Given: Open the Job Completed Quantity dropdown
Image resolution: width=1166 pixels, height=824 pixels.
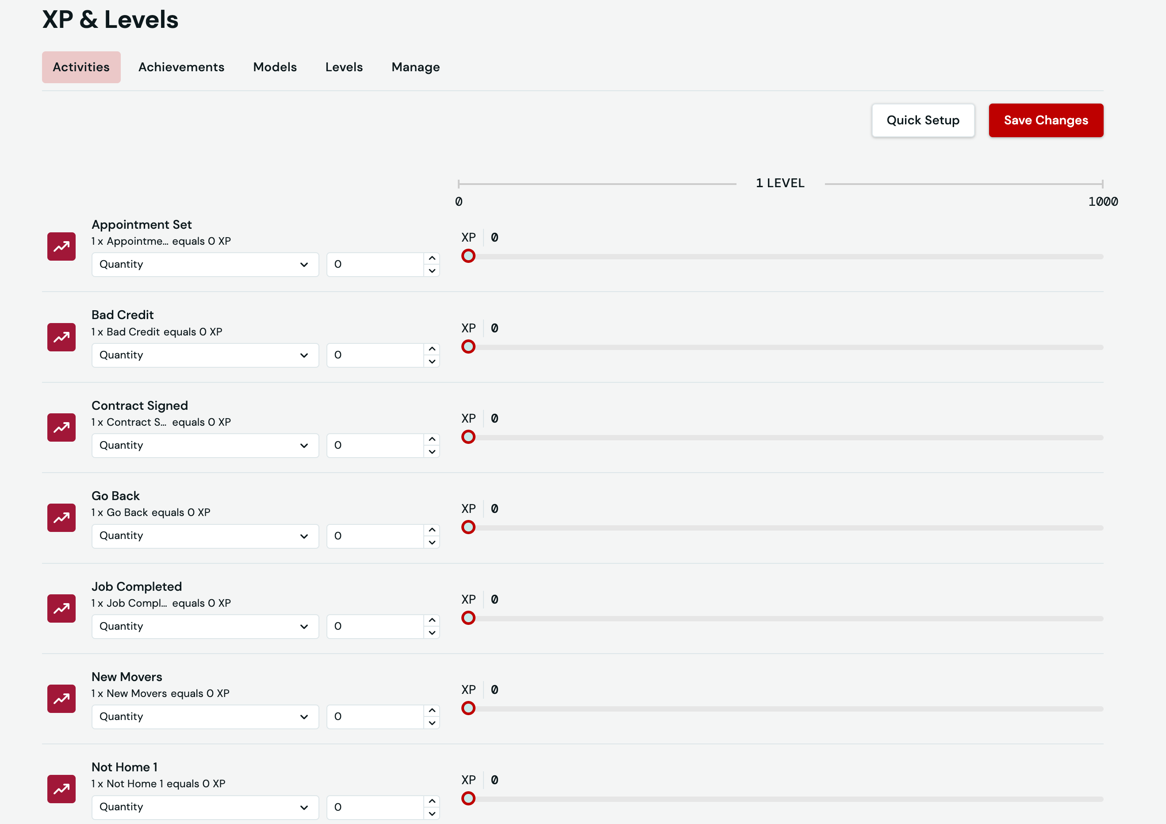Looking at the screenshot, I should 205,626.
